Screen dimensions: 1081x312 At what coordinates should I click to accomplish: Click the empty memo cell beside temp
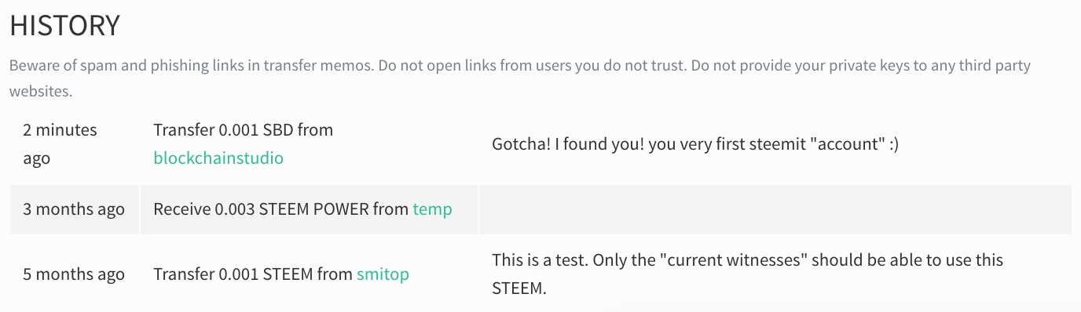[x=775, y=209]
